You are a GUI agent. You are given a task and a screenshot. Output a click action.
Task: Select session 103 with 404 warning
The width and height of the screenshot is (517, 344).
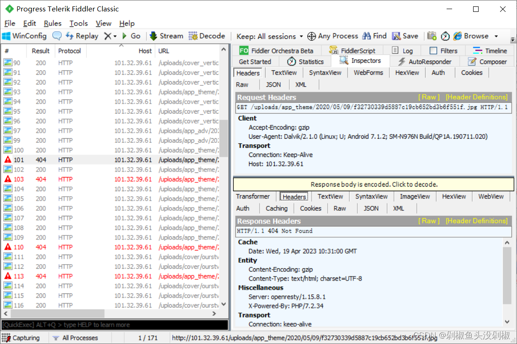[x=111, y=179]
